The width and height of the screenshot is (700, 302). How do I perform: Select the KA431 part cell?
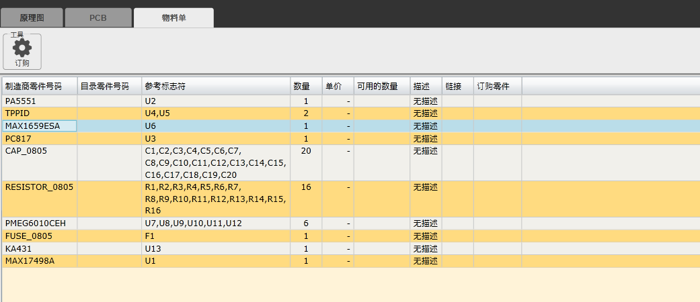[40, 248]
